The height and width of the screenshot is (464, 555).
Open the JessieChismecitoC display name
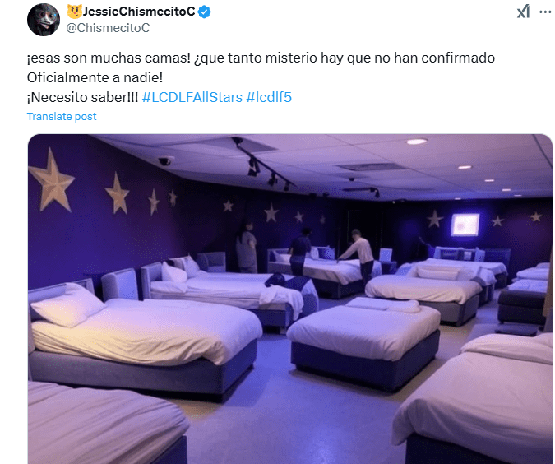point(139,12)
